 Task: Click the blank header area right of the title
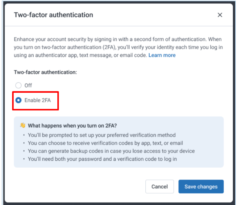click(154, 15)
